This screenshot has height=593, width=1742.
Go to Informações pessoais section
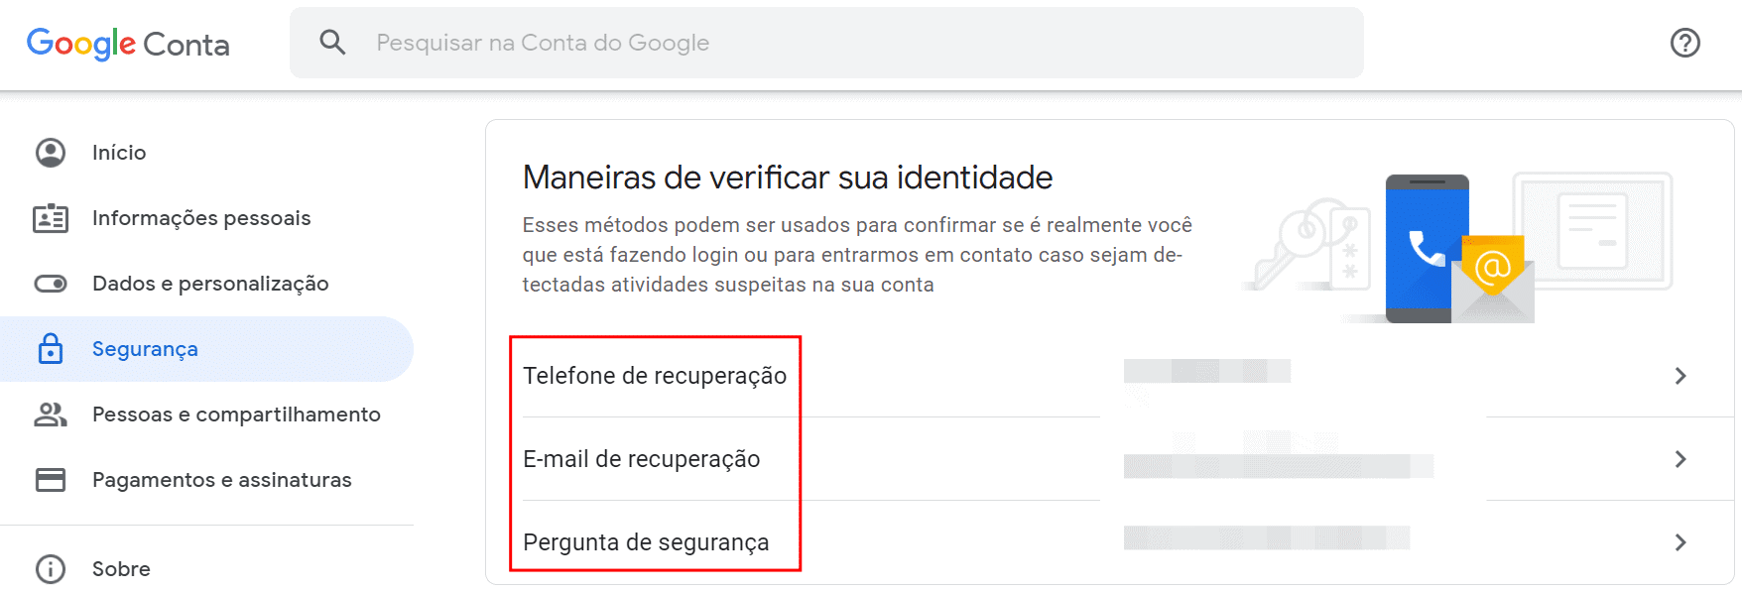201,218
